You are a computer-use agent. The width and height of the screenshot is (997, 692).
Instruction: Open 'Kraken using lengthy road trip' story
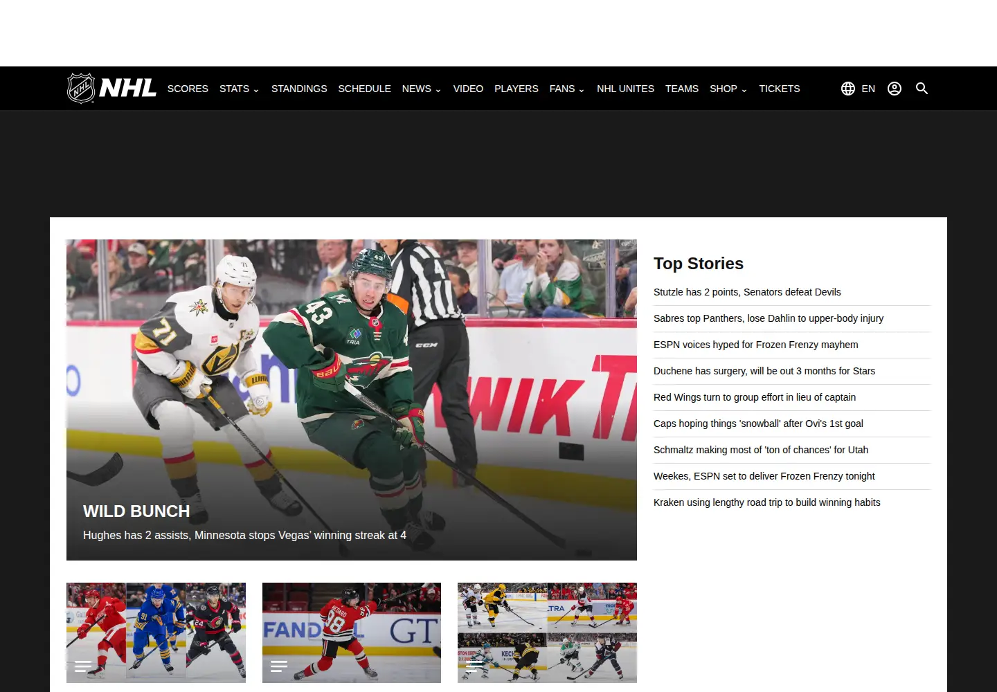(x=767, y=502)
